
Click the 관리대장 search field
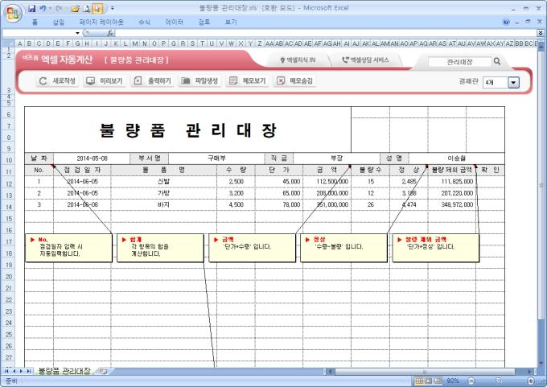tap(459, 62)
